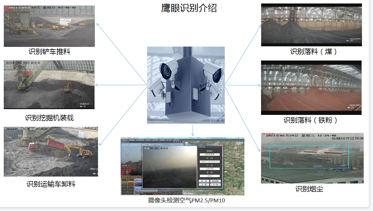Viewport: 373px width, 211px height.
Task: Select the time field 2019-1-16 9:24:11
Action: coord(210,162)
